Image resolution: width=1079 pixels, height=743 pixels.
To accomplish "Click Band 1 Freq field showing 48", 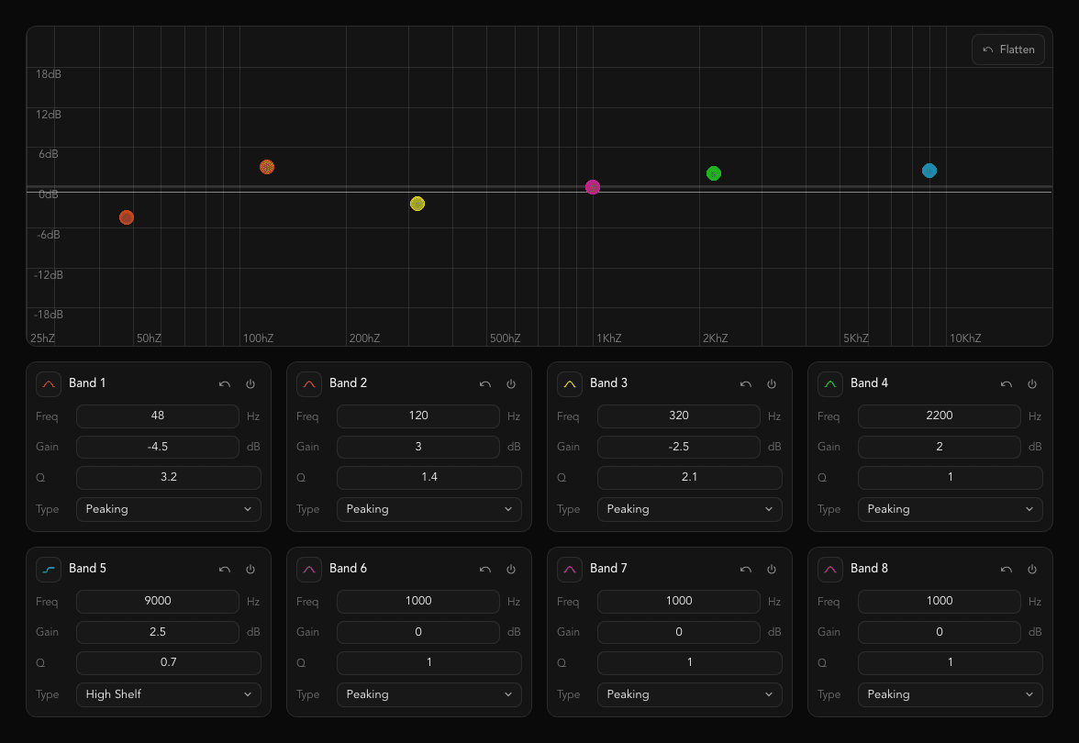I will (158, 416).
